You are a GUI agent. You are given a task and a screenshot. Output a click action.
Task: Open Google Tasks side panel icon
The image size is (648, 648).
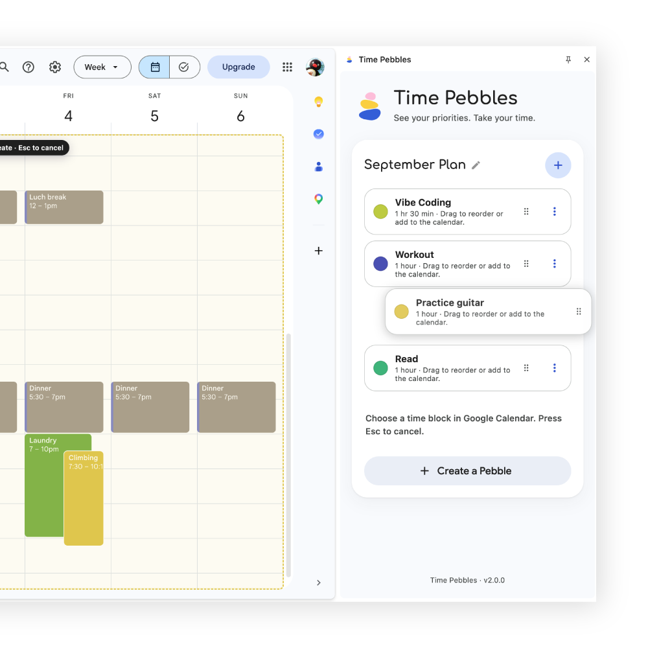pyautogui.click(x=318, y=134)
